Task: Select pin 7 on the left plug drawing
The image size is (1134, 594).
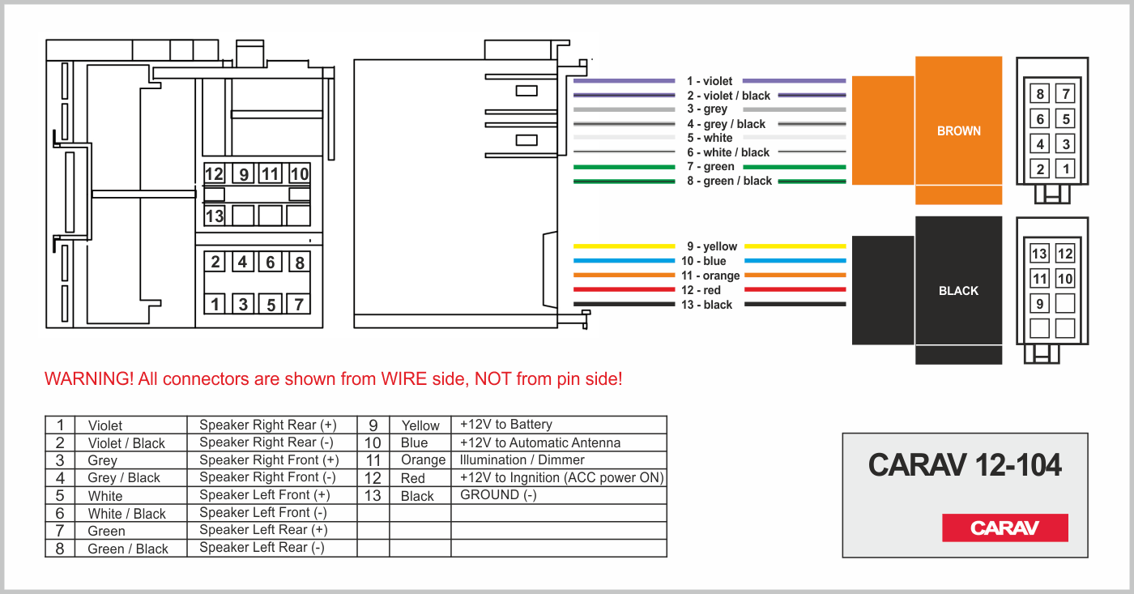Action: point(298,305)
